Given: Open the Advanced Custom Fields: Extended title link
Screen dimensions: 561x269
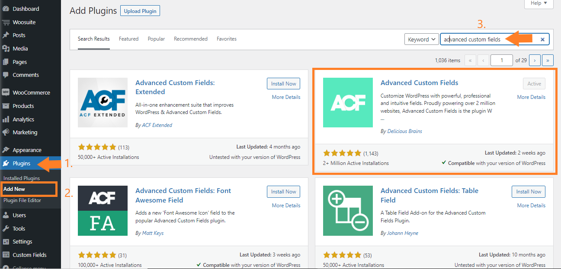Looking at the screenshot, I should tap(175, 87).
